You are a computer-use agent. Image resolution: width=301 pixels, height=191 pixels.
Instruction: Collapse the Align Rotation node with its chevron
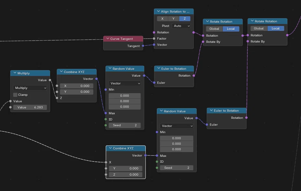tap(158, 11)
